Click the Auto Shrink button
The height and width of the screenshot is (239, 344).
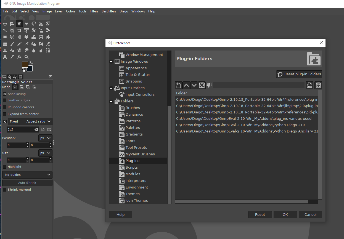point(27,183)
